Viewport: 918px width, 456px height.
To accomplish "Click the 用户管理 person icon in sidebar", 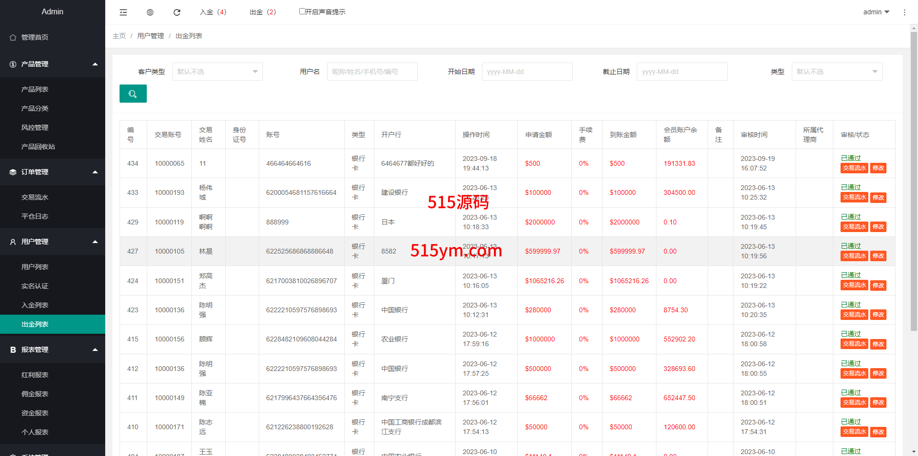I will [x=13, y=242].
